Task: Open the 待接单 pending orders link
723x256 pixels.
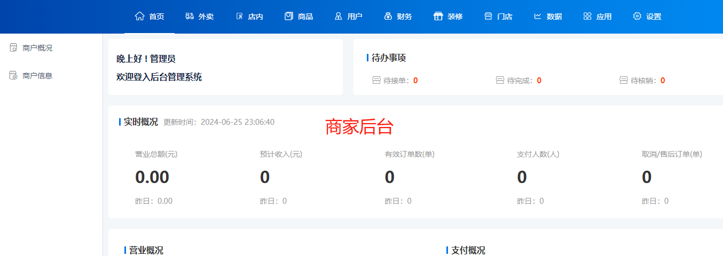Action: pyautogui.click(x=395, y=81)
